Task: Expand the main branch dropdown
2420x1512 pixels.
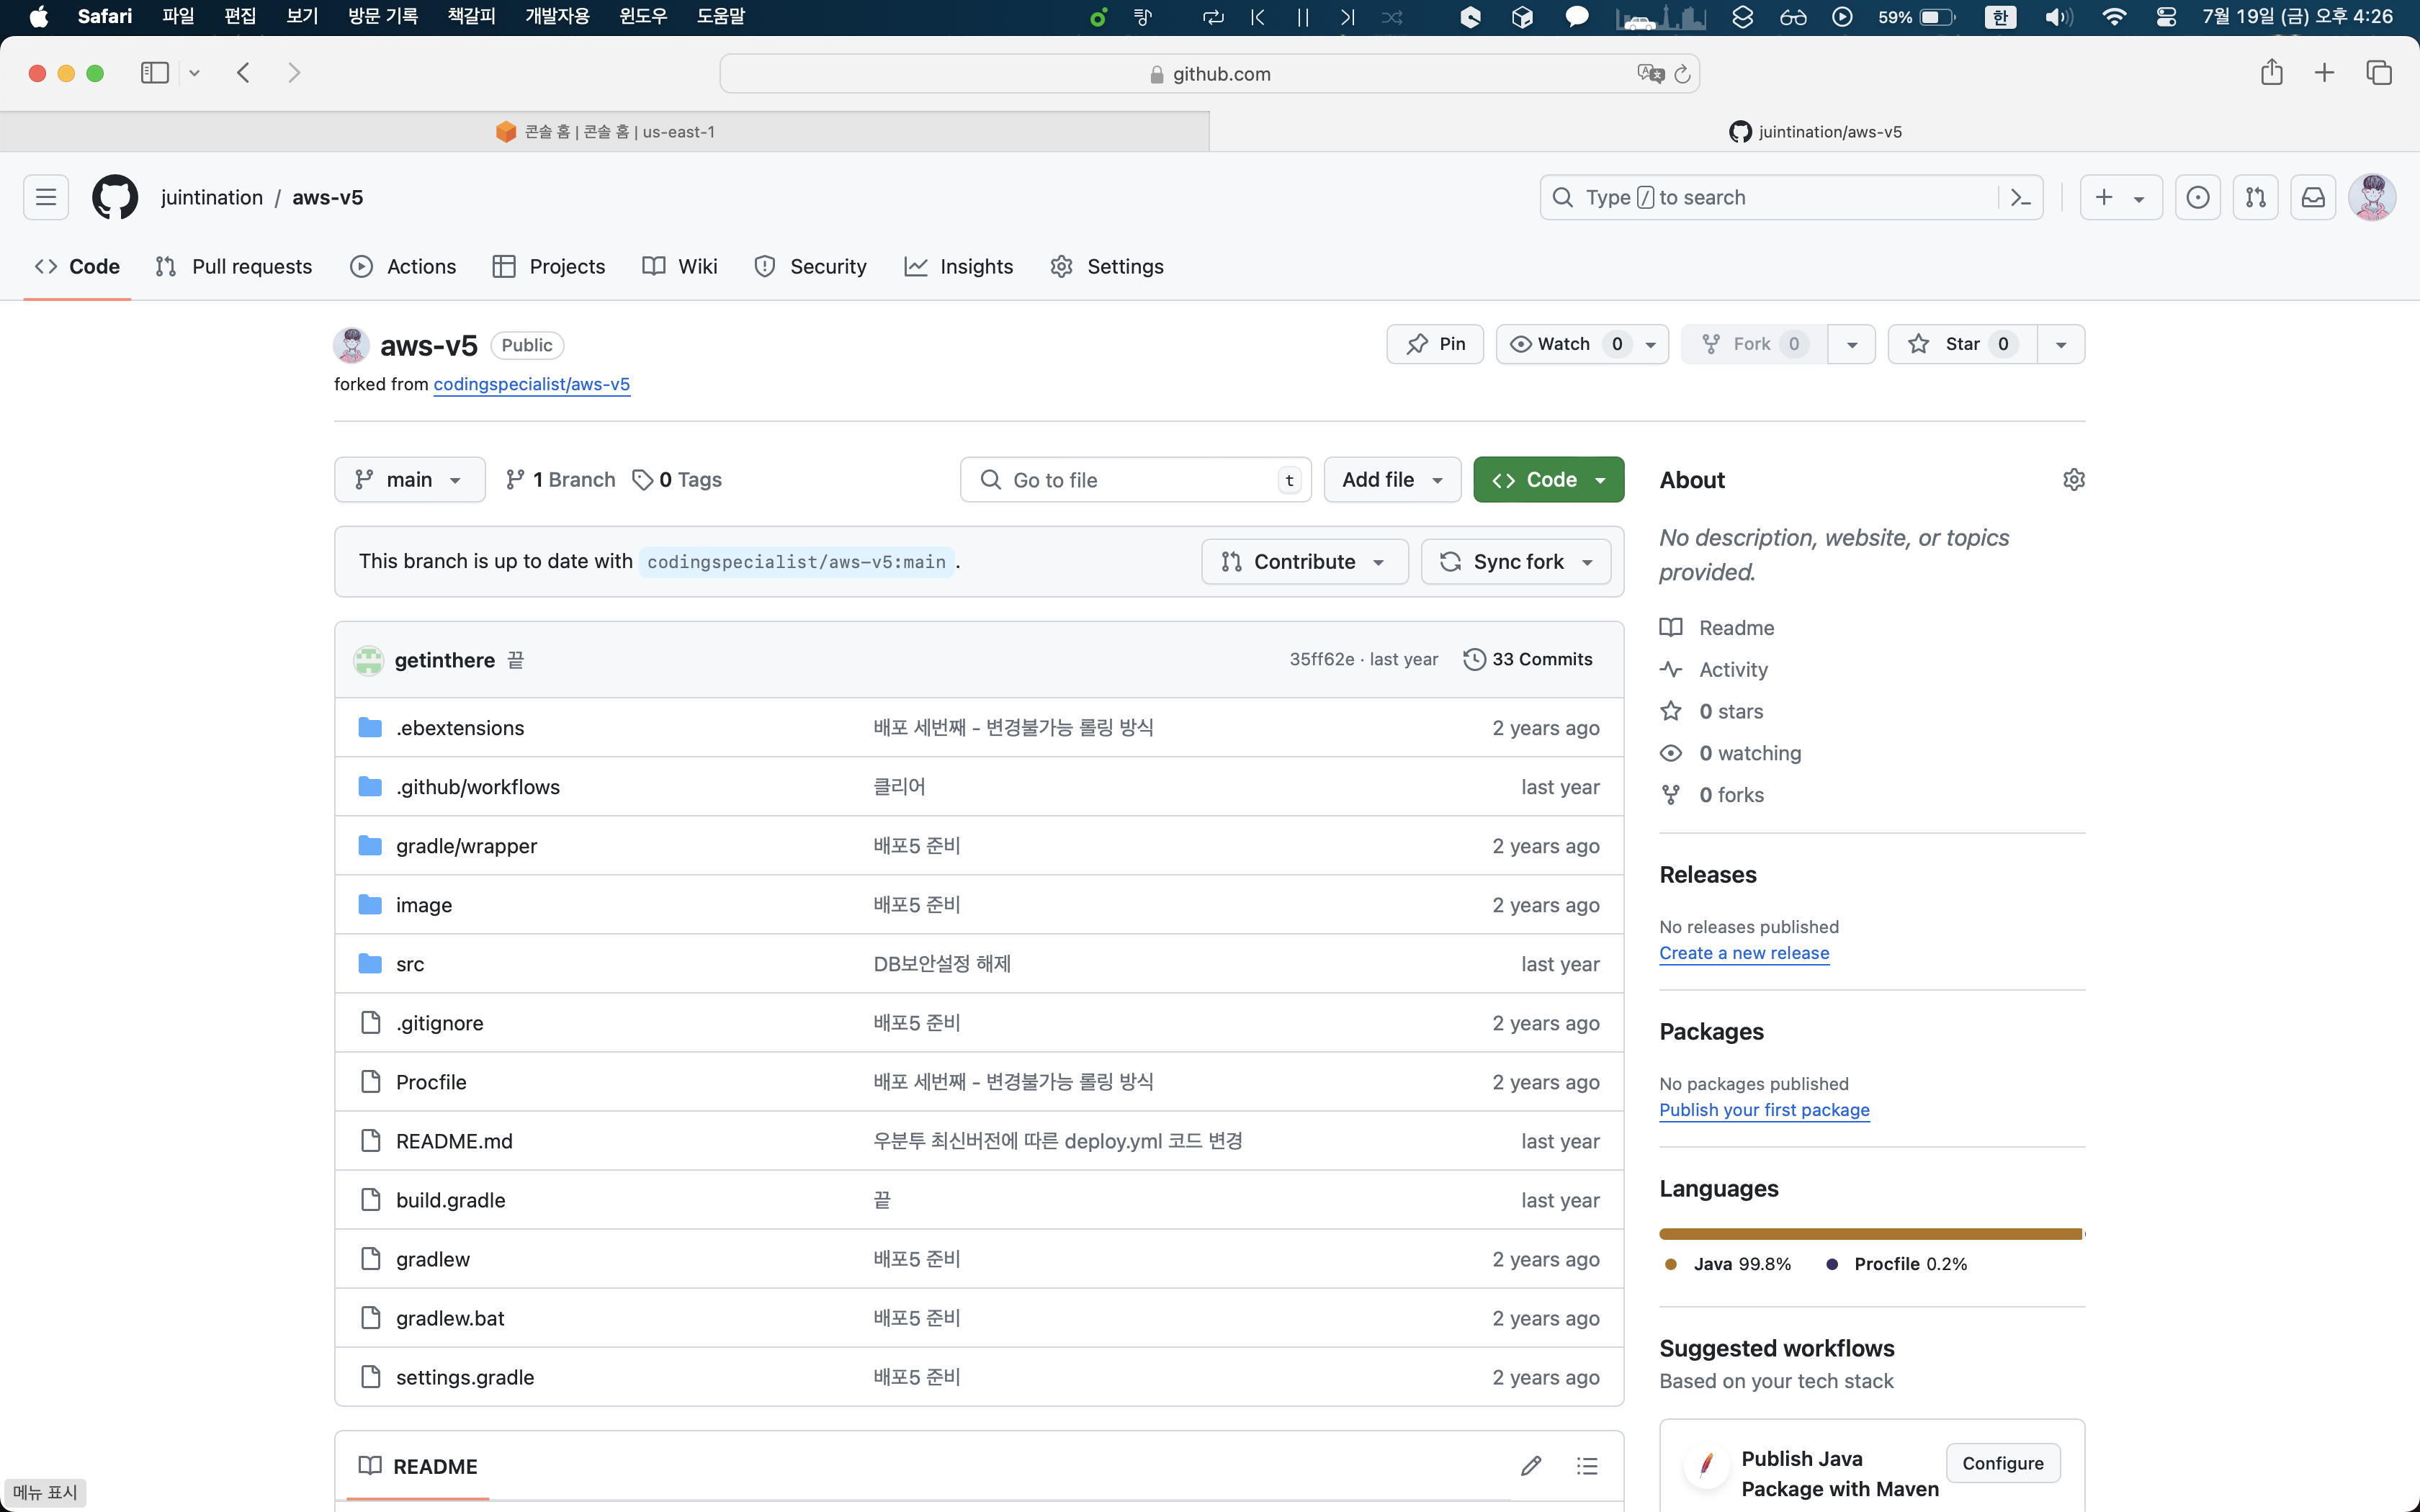Action: tap(409, 480)
